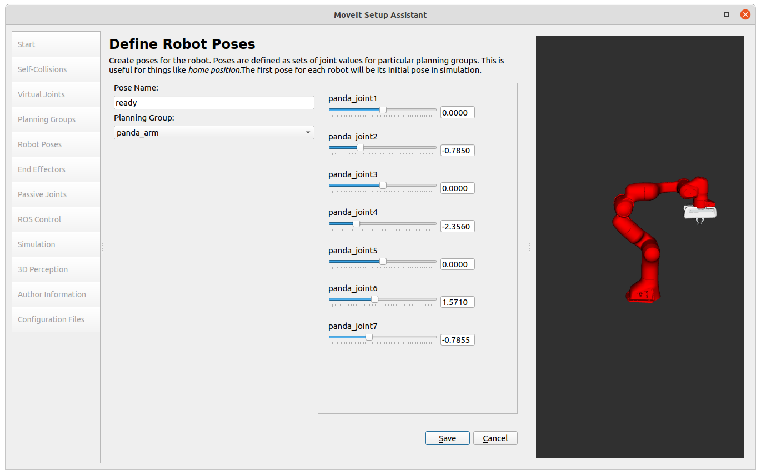Image resolution: width=761 pixels, height=475 pixels.
Task: Go to Passive Joints step
Action: (56, 194)
